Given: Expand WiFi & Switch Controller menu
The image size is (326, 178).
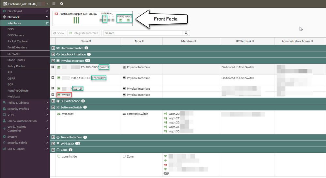Looking at the screenshot, I should point(25,129).
